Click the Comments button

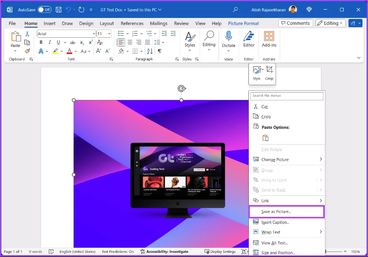click(295, 23)
